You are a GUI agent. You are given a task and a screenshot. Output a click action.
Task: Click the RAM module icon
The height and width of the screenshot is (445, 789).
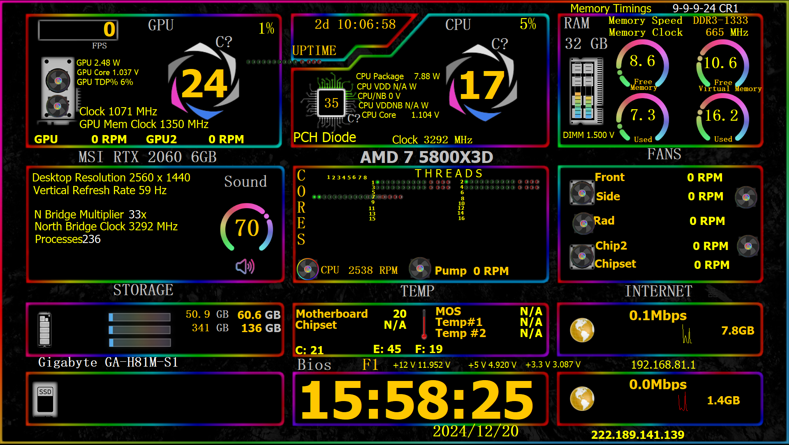point(585,91)
